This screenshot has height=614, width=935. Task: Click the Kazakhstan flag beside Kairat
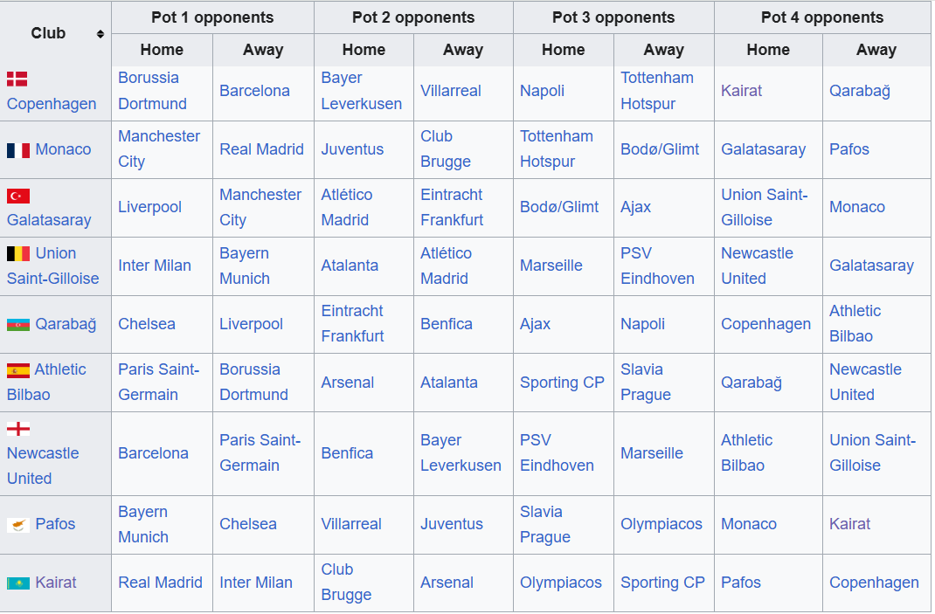pyautogui.click(x=17, y=583)
